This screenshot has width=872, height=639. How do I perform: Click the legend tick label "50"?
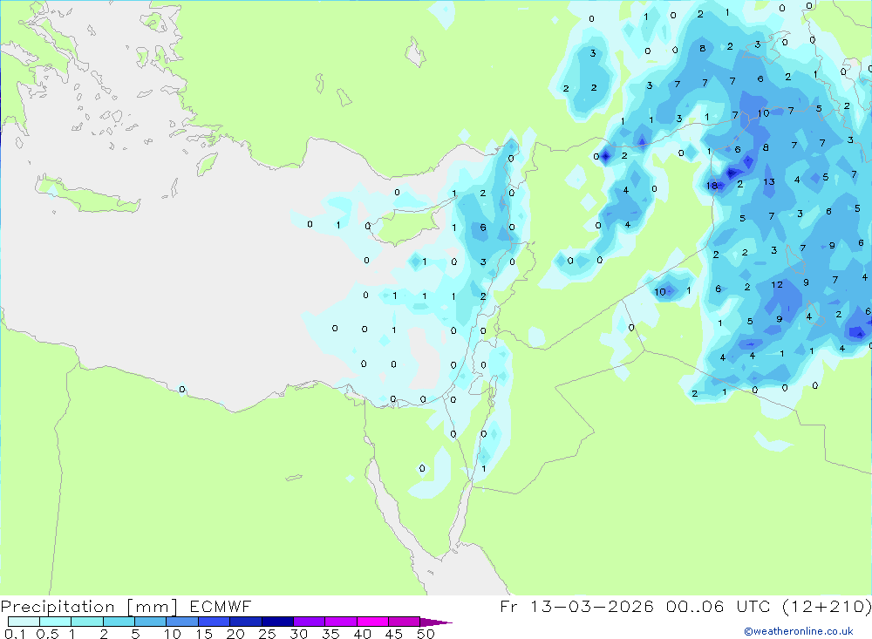426,634
